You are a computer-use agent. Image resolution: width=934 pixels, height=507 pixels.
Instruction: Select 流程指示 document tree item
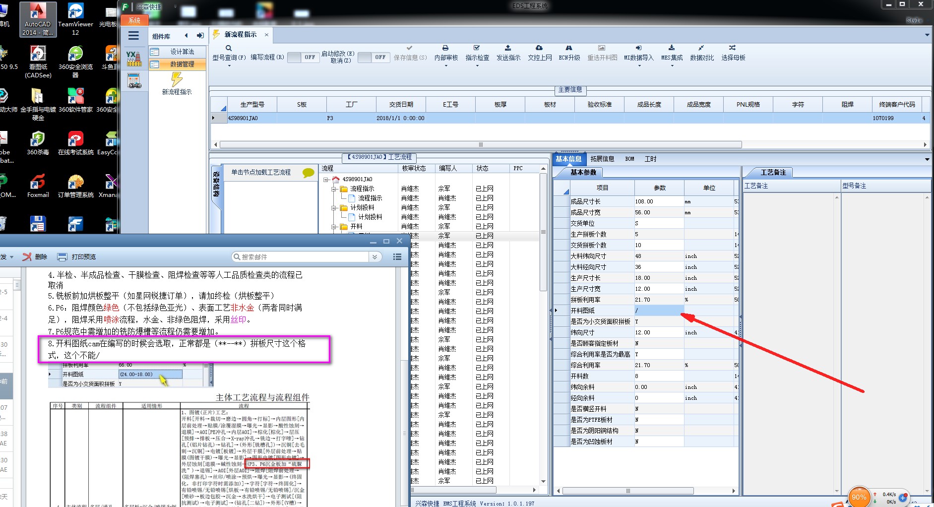point(370,198)
